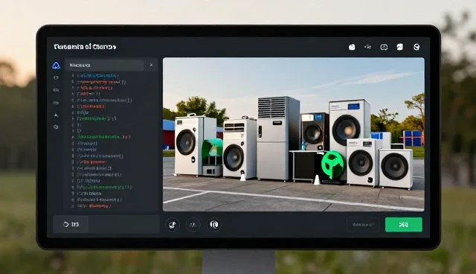476x274 pixels.
Task: Select the person-shaped icon in left sidebar
Action: click(x=57, y=115)
